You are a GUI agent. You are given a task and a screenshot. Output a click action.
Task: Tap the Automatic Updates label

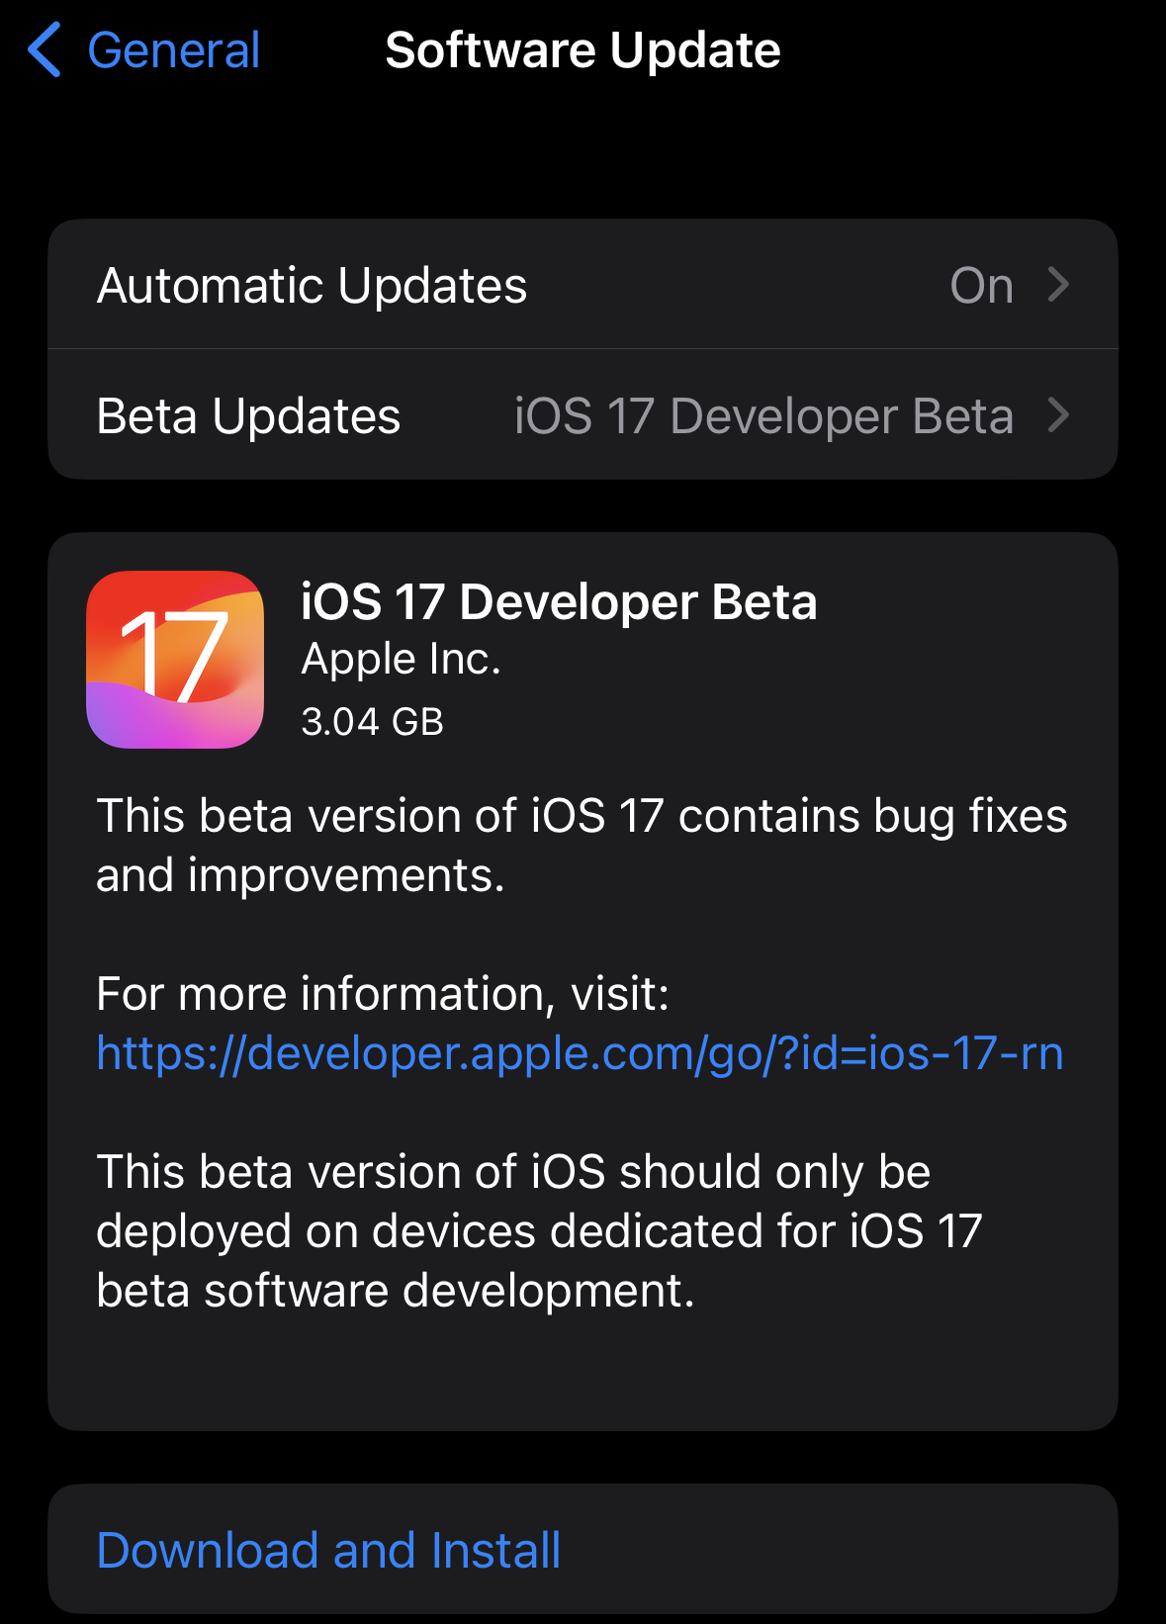pos(312,286)
